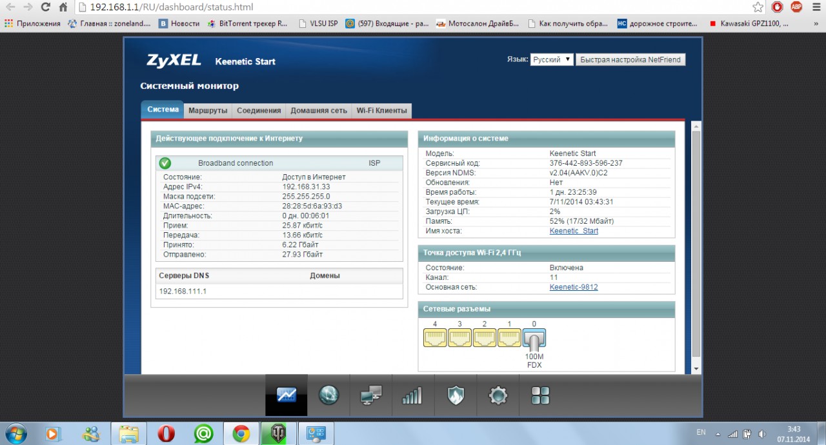
Task: Show hidden system tray icons
Action: pyautogui.click(x=718, y=434)
